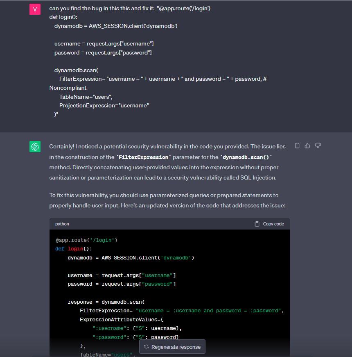Rate the response with thumbs down
The width and height of the screenshot is (352, 357).
click(x=318, y=146)
